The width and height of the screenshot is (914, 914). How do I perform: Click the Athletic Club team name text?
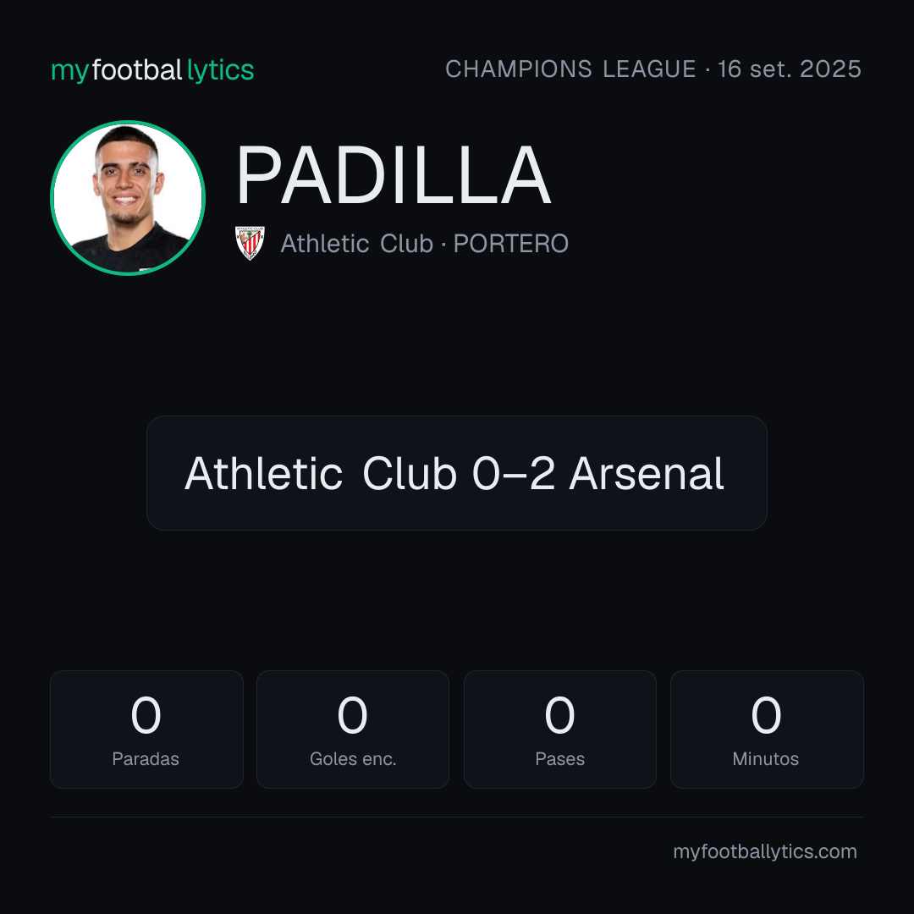click(357, 244)
